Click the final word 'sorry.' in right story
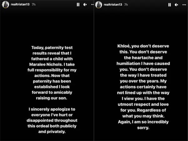This screenshot has width=188, height=141. click(143, 128)
